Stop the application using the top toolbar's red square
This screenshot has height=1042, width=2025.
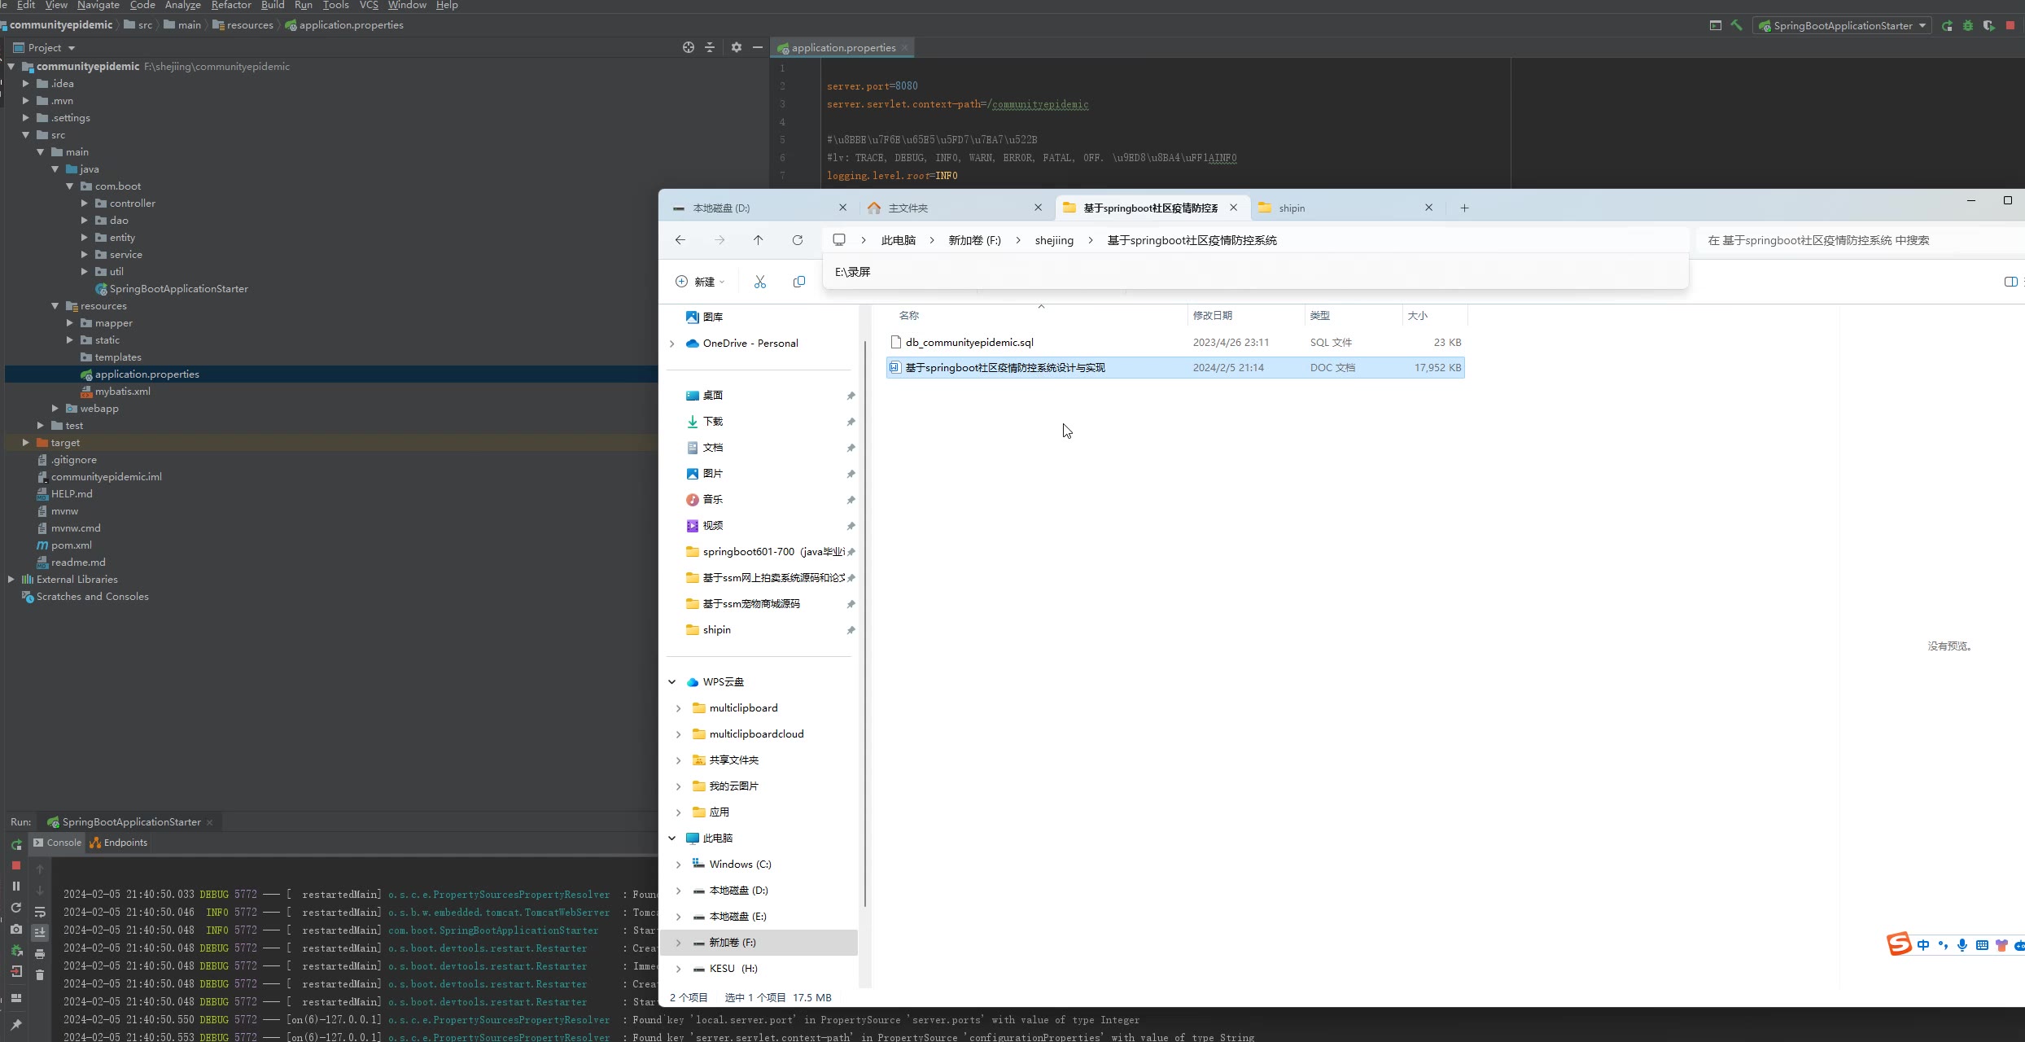point(2010,26)
